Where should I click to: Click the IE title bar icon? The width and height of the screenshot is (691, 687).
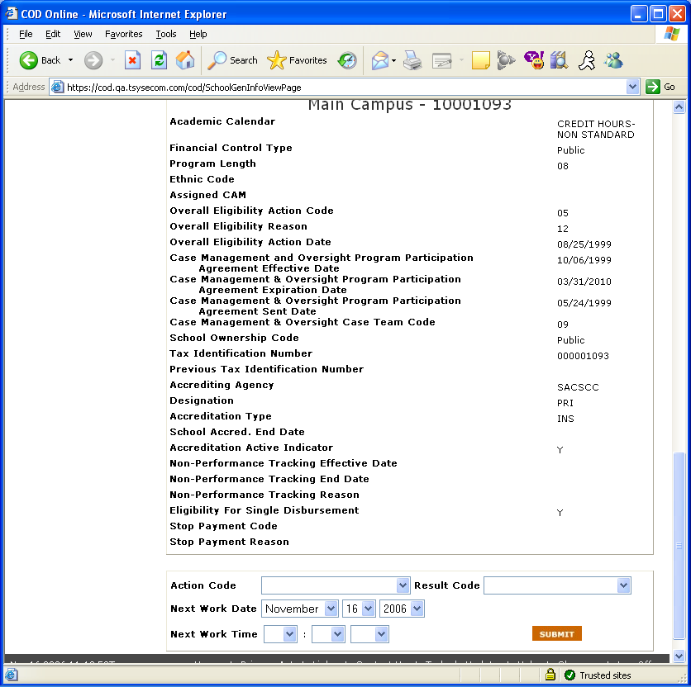click(x=12, y=14)
